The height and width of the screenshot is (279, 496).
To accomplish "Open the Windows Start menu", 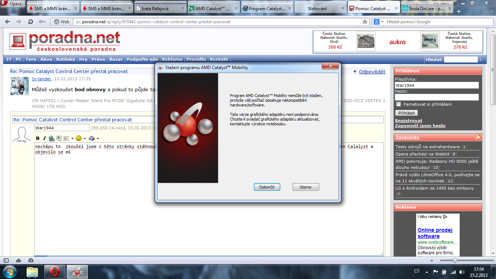I will [x=9, y=272].
